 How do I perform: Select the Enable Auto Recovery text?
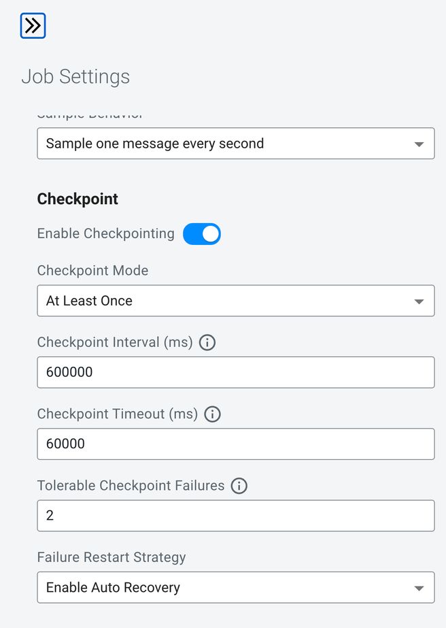pos(113,588)
